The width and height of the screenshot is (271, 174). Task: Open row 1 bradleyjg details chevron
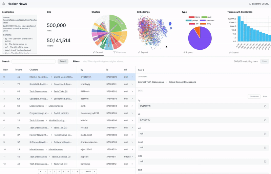132,84
